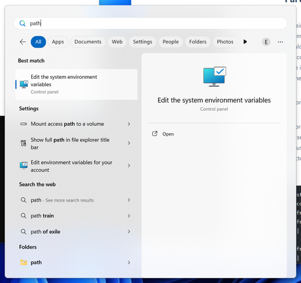Click the preview title Edit the system environment variables
The height and width of the screenshot is (283, 301).
[214, 100]
